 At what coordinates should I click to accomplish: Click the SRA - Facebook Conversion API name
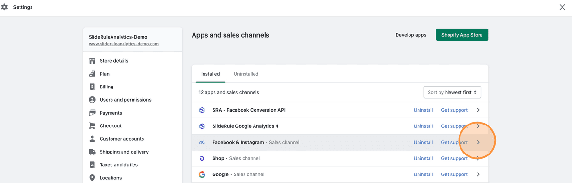[x=249, y=110]
